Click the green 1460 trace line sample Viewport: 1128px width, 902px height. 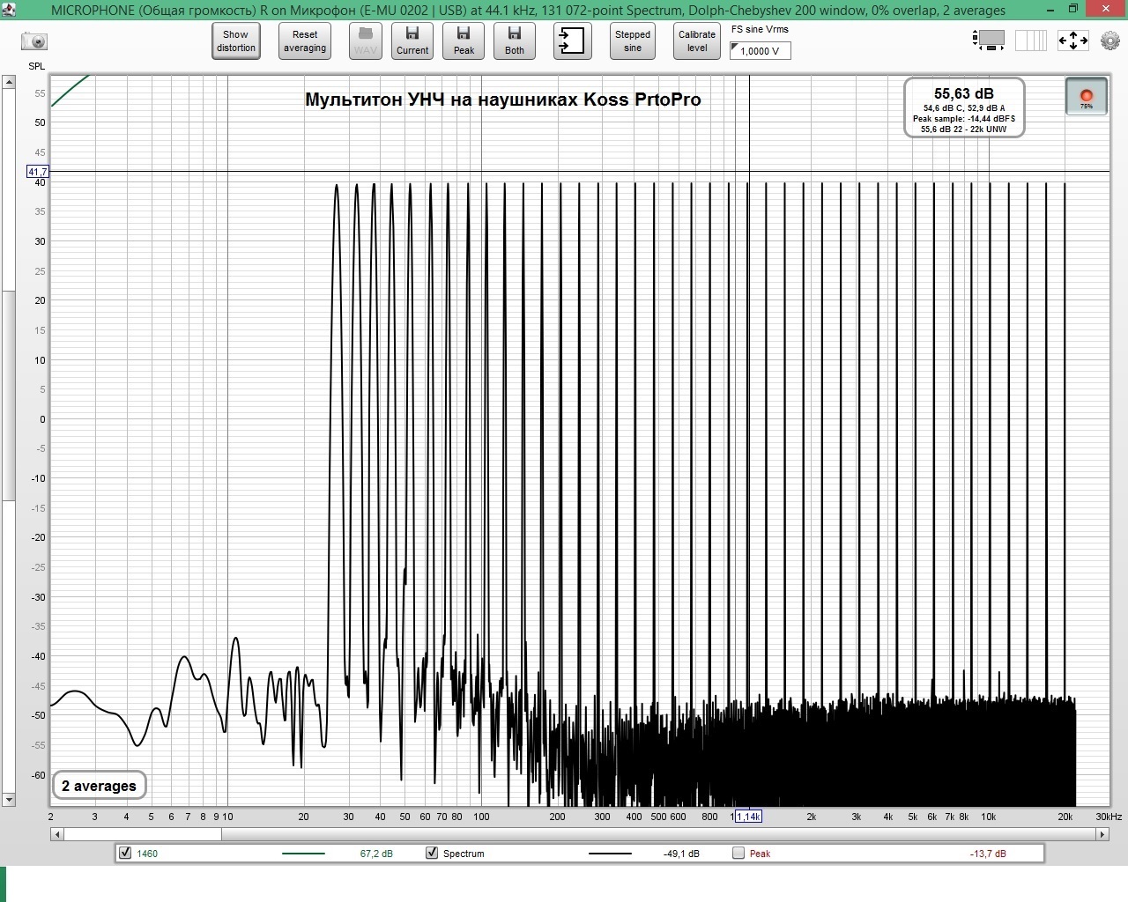tap(303, 854)
